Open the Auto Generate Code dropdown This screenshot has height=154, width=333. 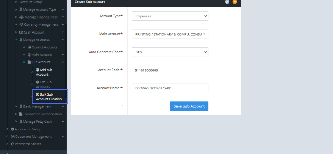pyautogui.click(x=170, y=52)
